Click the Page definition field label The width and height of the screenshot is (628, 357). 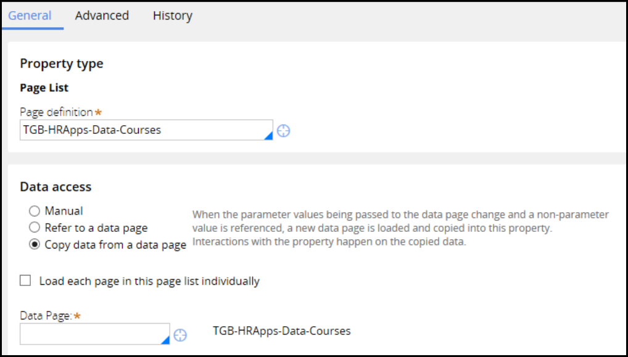[56, 112]
